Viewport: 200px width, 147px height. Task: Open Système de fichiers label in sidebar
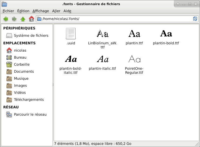(x=31, y=35)
